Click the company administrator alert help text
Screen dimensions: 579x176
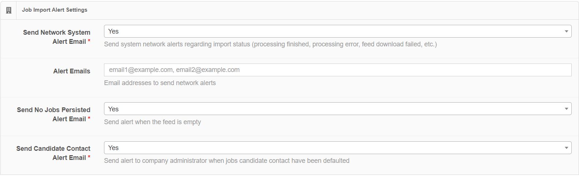[227, 161]
